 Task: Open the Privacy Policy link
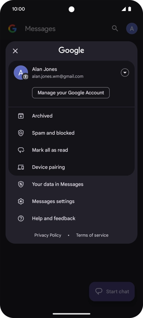click(x=48, y=235)
